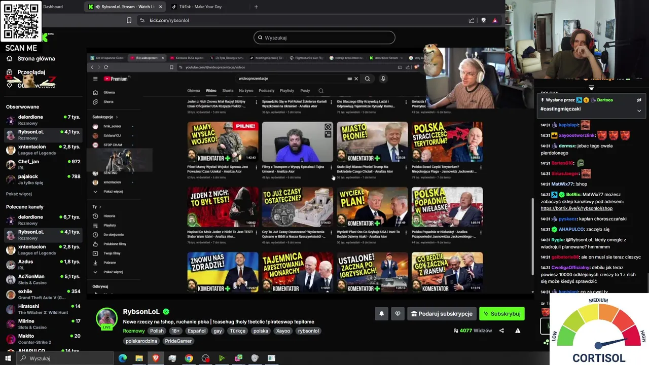Open Google Chrome from the taskbar
Image resolution: width=649 pixels, height=365 pixels.
[189, 358]
